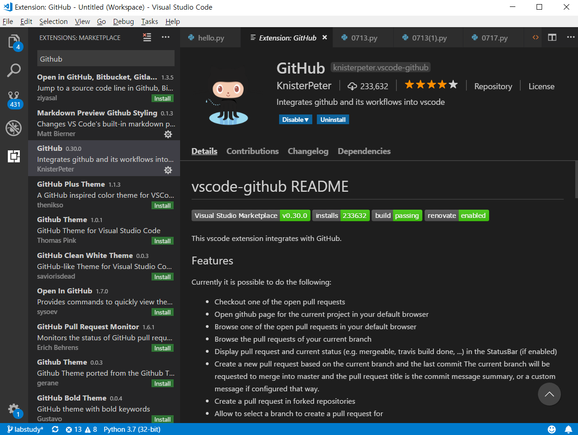
Task: Focus the extensions search box with Github
Action: (x=106, y=59)
